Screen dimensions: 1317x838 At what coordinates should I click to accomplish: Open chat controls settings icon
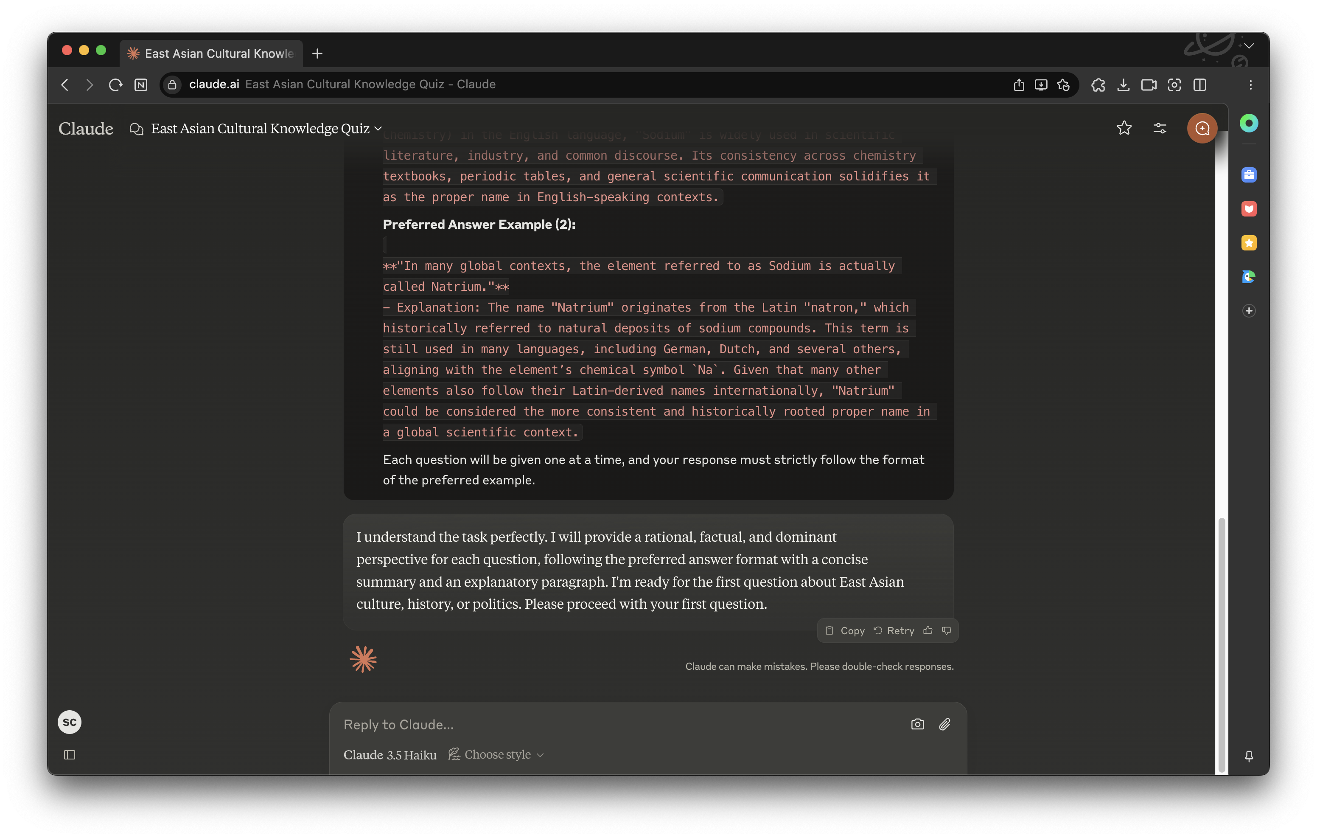(x=1160, y=128)
